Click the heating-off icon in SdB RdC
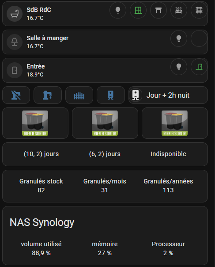This screenshot has height=267, width=215. pyautogui.click(x=179, y=10)
